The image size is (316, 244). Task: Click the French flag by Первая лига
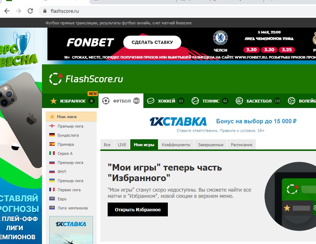(x=52, y=189)
